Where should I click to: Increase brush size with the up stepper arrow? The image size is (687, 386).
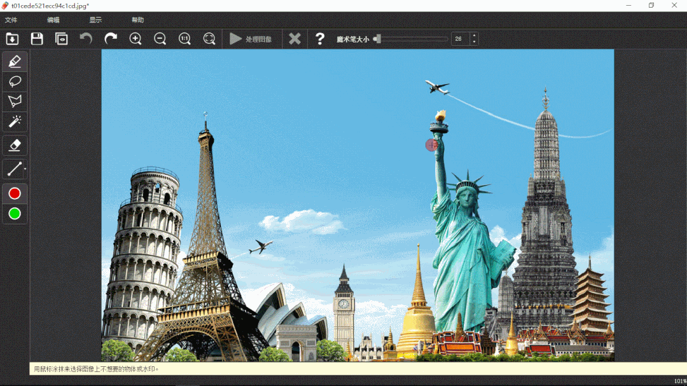click(x=474, y=36)
